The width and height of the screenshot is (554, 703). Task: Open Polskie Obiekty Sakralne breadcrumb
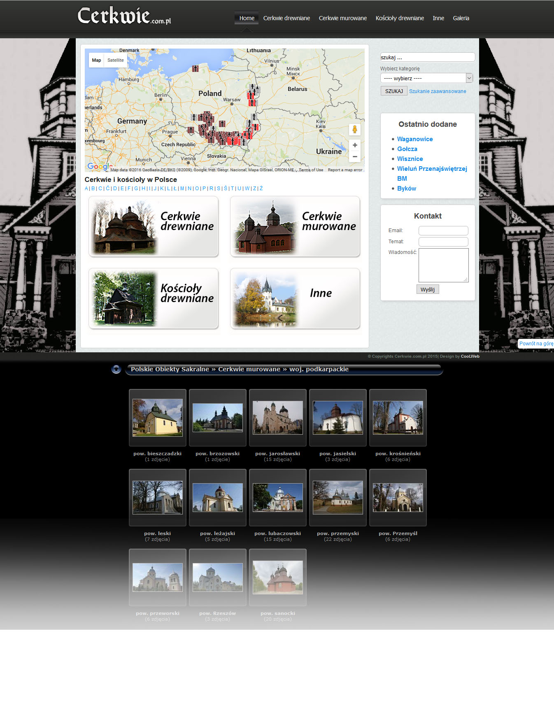[170, 369]
